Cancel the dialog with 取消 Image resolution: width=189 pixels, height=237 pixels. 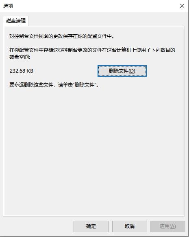[x=130, y=226]
